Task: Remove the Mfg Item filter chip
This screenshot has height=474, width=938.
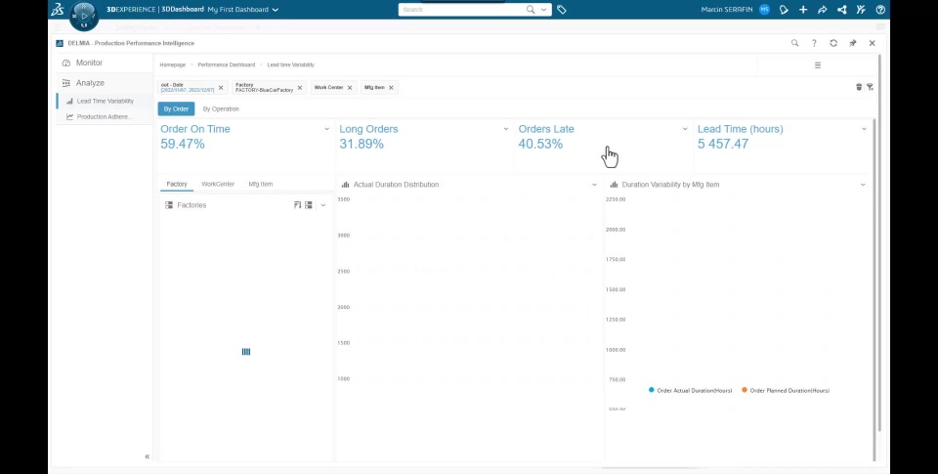Action: click(x=391, y=87)
